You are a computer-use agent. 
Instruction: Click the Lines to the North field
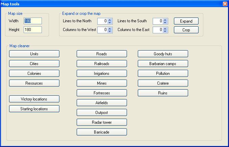(x=102, y=21)
